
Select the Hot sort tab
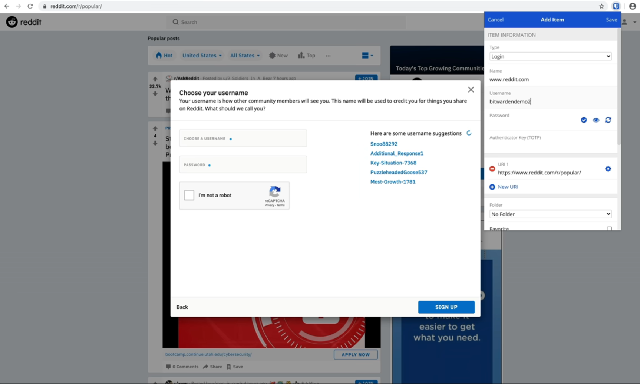pos(164,56)
